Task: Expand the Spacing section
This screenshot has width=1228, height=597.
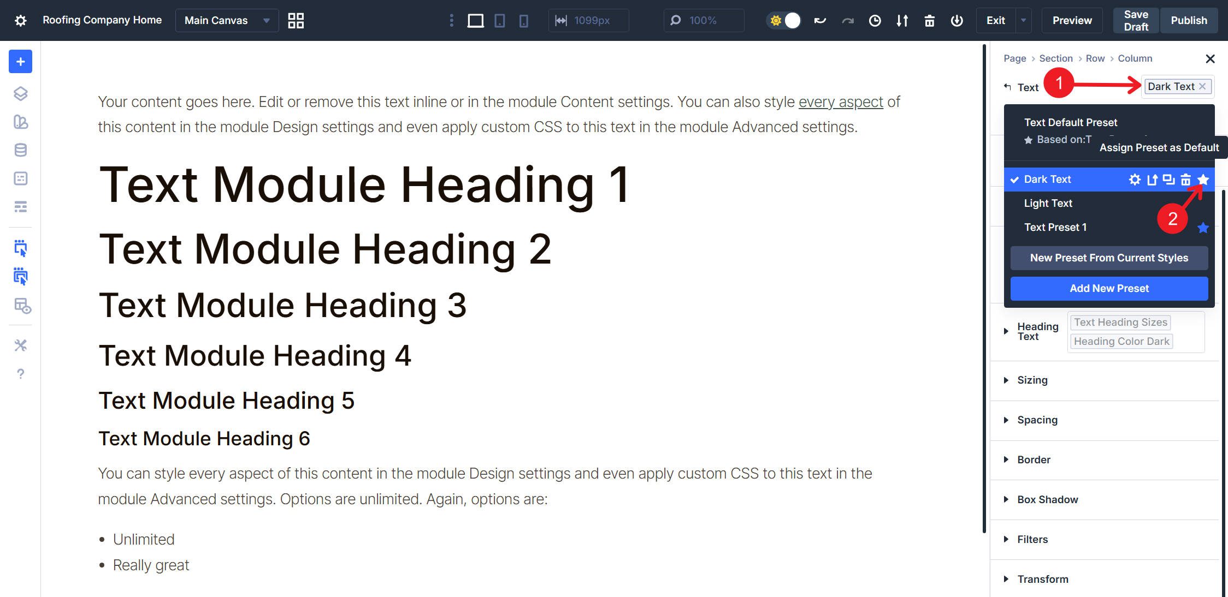Action: click(1037, 420)
